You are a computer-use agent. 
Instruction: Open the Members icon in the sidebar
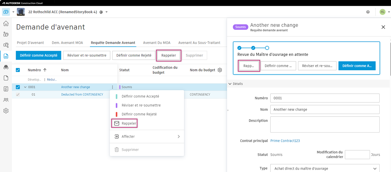click(6, 100)
